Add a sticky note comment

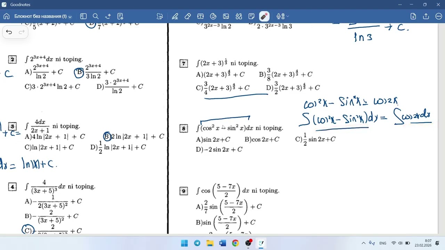point(251,16)
